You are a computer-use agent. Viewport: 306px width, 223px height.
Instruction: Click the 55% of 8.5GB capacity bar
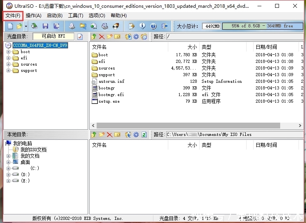[x=263, y=26]
